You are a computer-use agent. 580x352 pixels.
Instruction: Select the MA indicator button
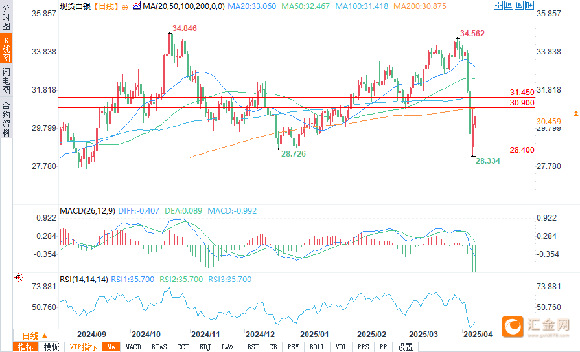click(111, 347)
